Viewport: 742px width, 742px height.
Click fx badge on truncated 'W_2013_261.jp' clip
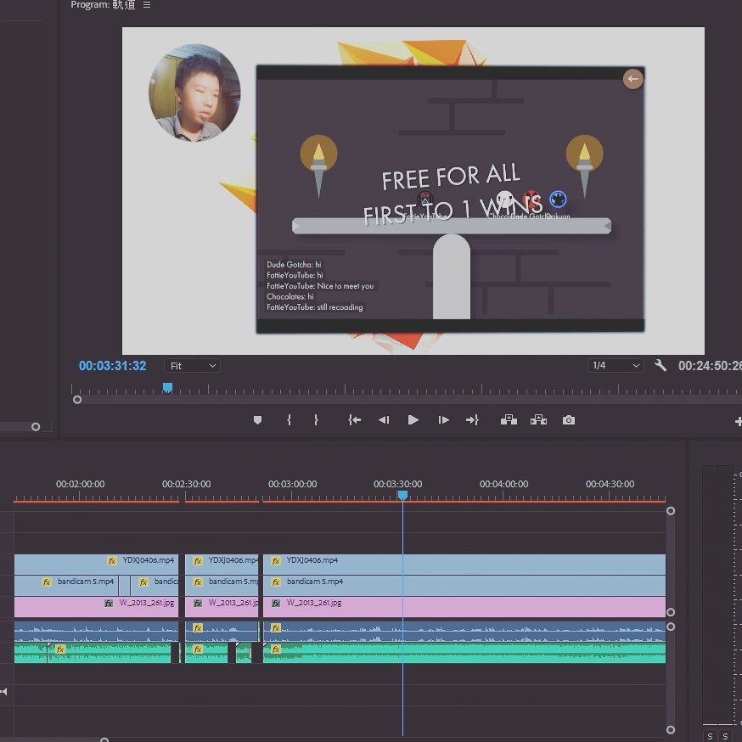point(198,604)
